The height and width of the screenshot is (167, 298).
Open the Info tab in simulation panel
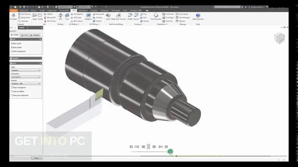click(x=24, y=35)
